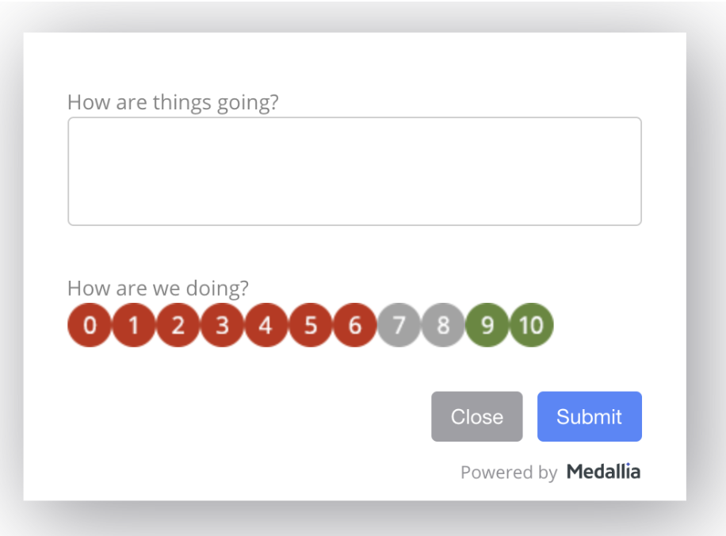Open the Medallia logo link

(x=603, y=472)
